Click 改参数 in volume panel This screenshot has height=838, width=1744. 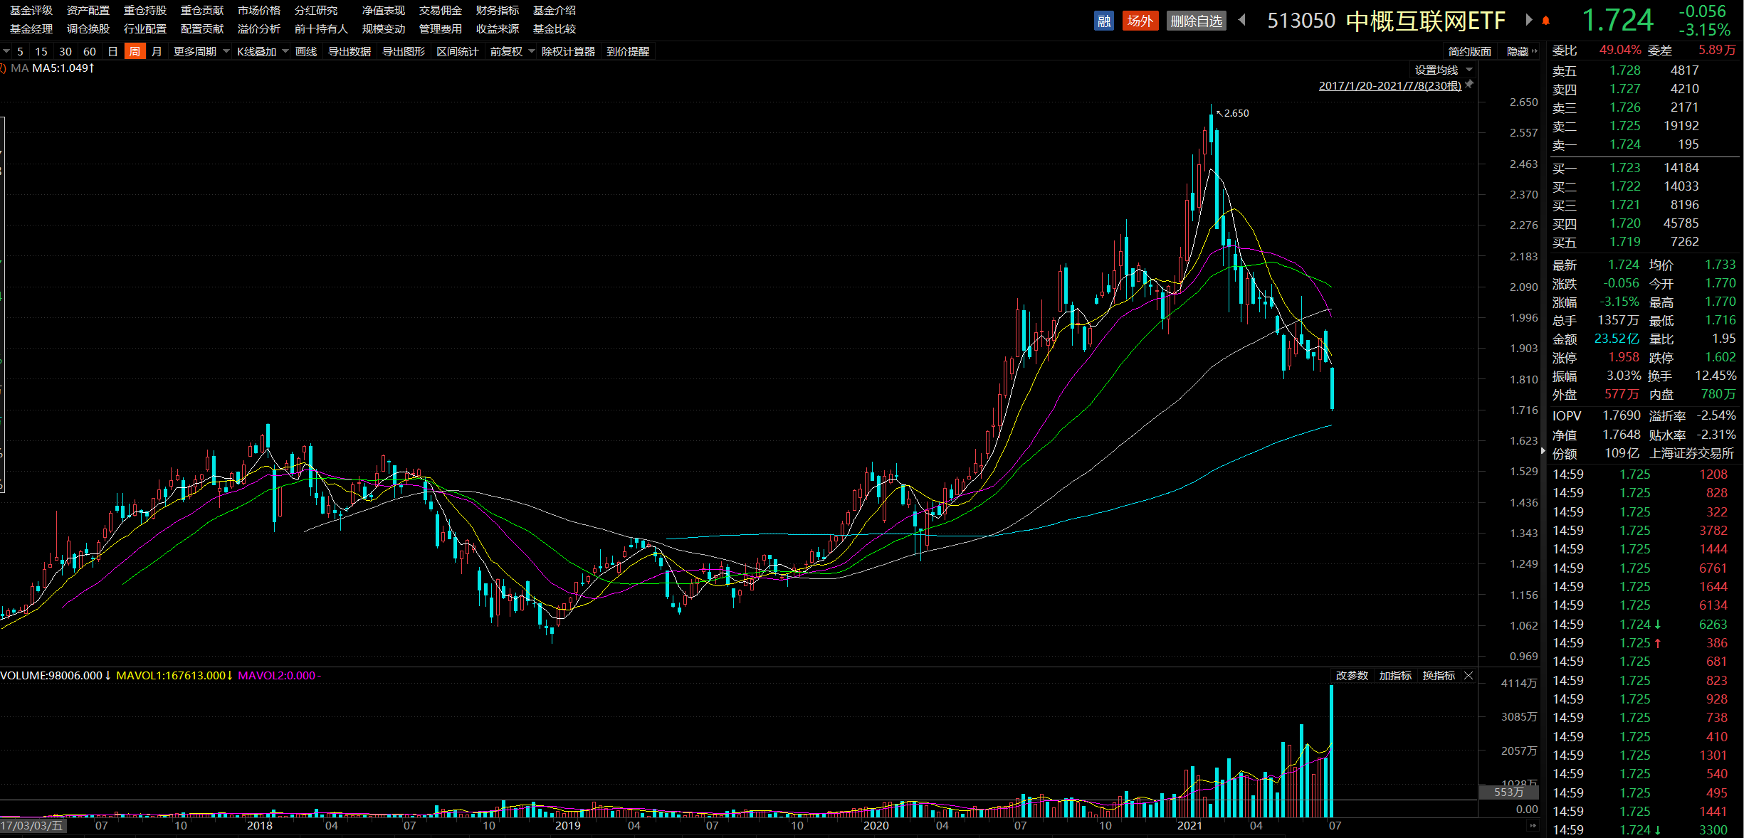1352,675
